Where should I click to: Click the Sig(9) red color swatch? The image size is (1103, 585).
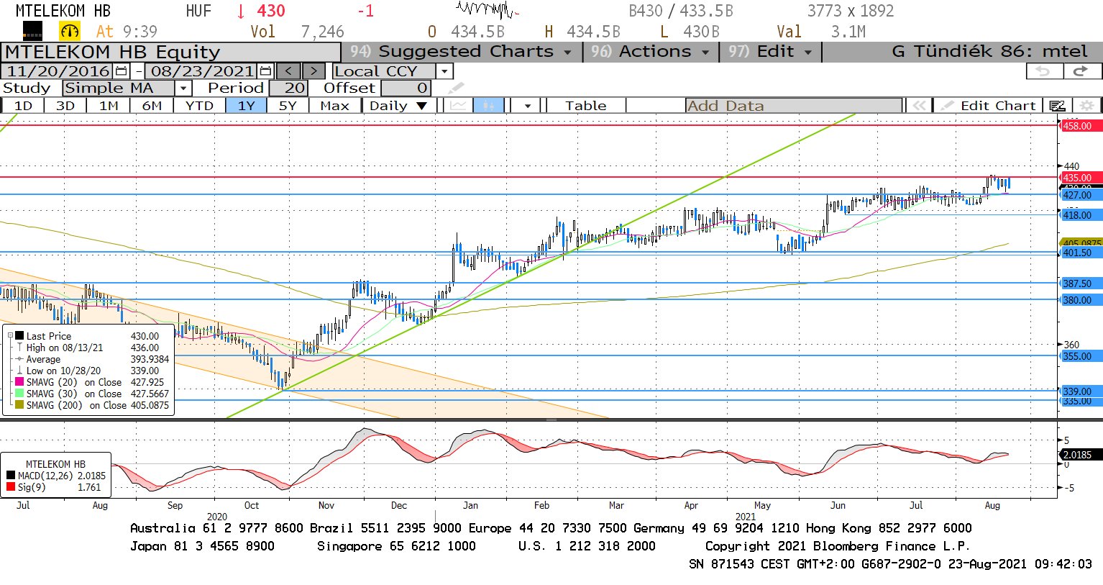(x=11, y=487)
